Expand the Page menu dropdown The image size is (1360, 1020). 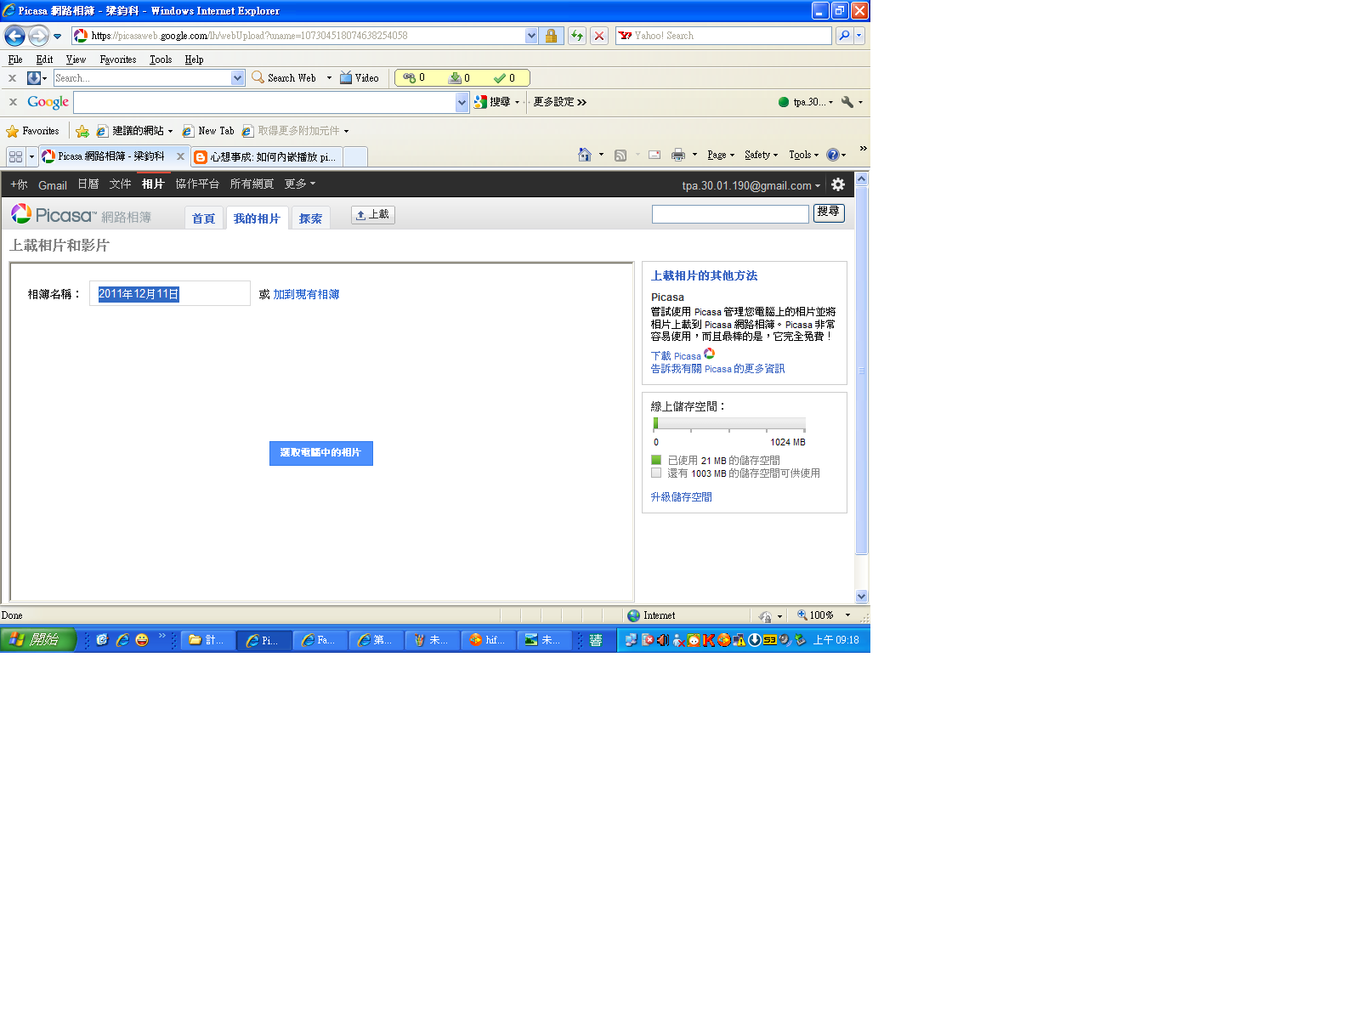pyautogui.click(x=721, y=155)
